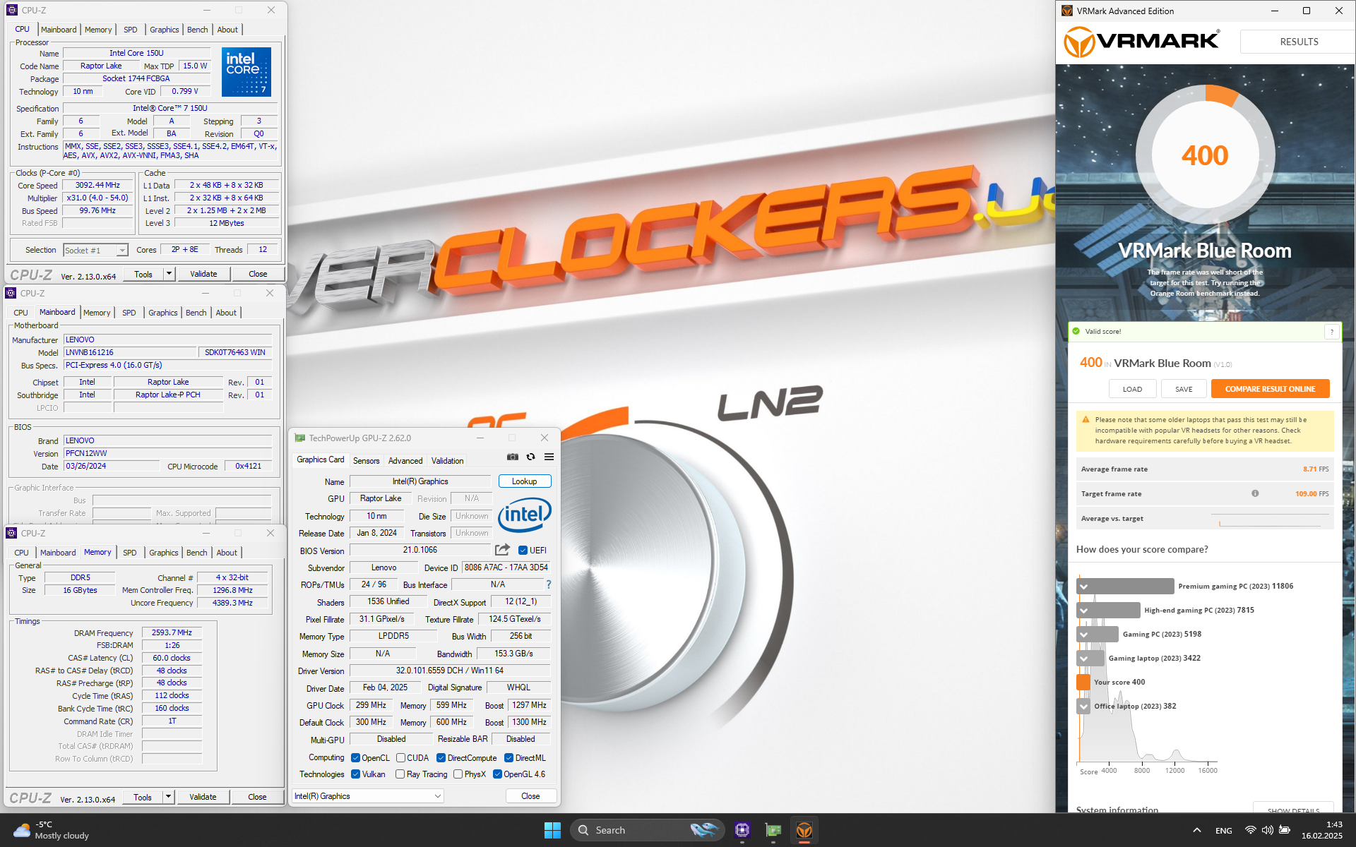Viewport: 1356px width, 847px height.
Task: Open SPD tab in the Mainboard CPU-Z window
Action: point(129,313)
